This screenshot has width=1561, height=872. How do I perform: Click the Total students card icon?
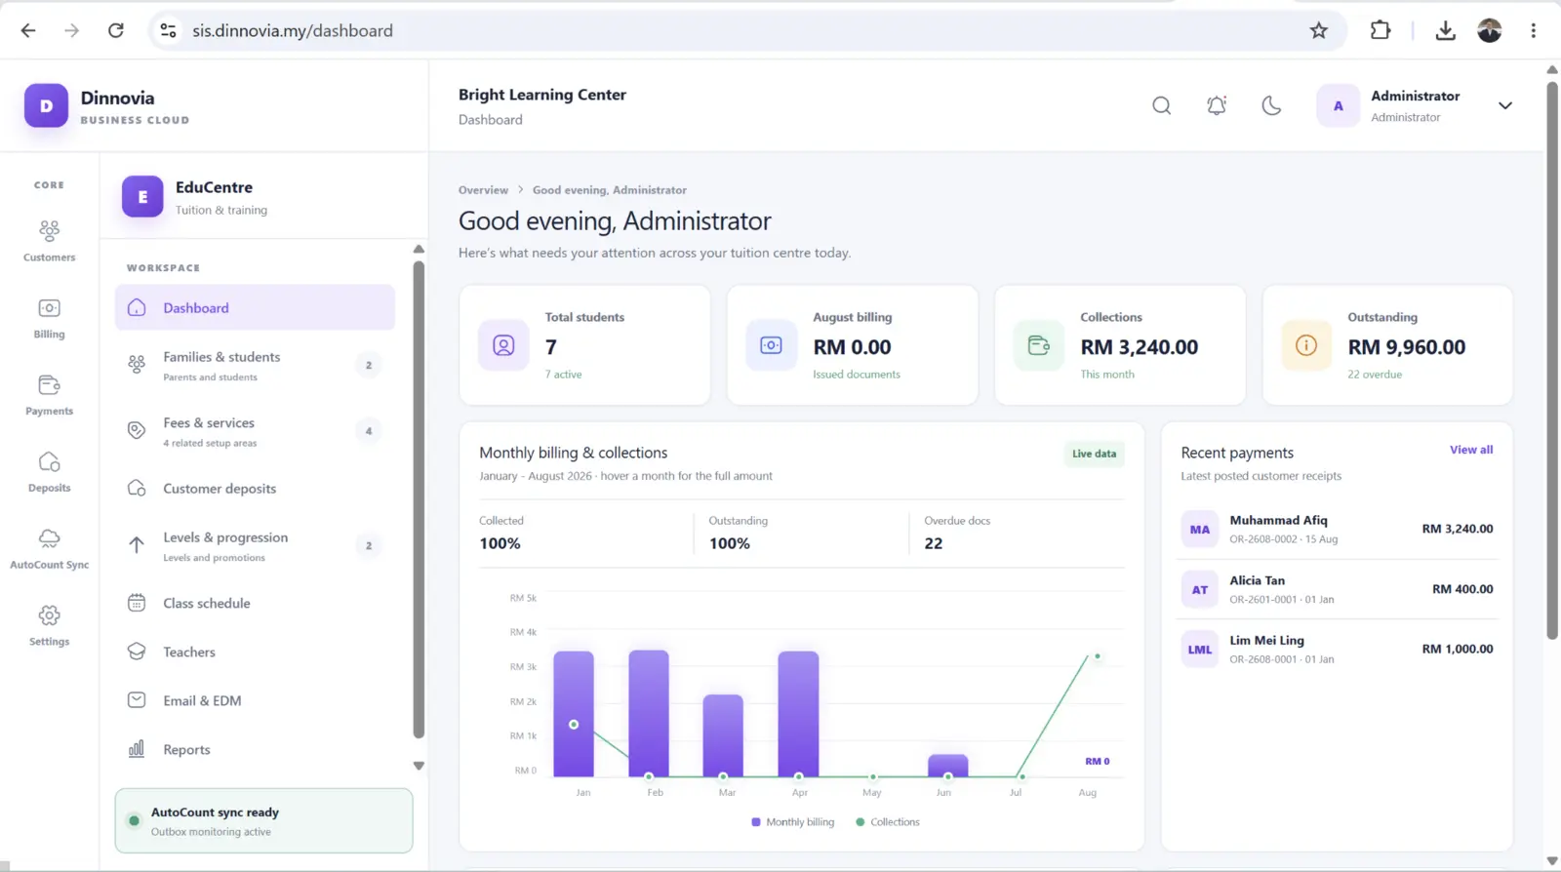coord(503,345)
